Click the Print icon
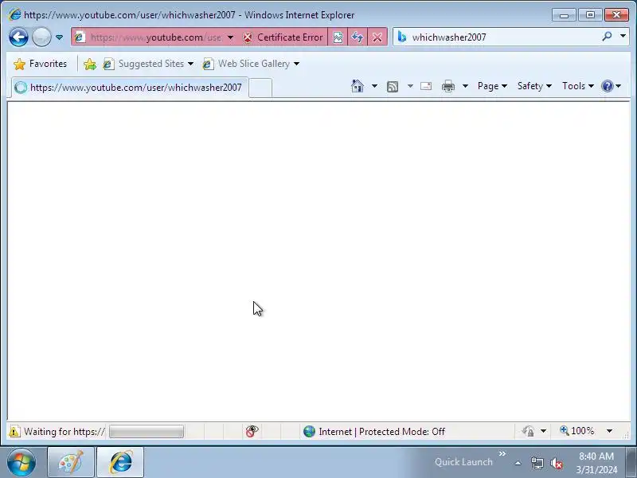The height and width of the screenshot is (478, 637). click(x=448, y=86)
